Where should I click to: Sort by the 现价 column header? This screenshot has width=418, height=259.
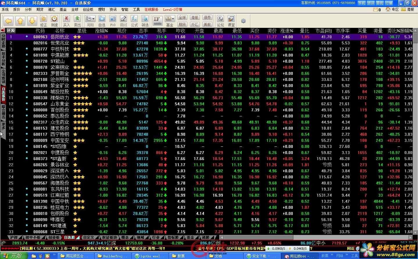tap(122, 30)
